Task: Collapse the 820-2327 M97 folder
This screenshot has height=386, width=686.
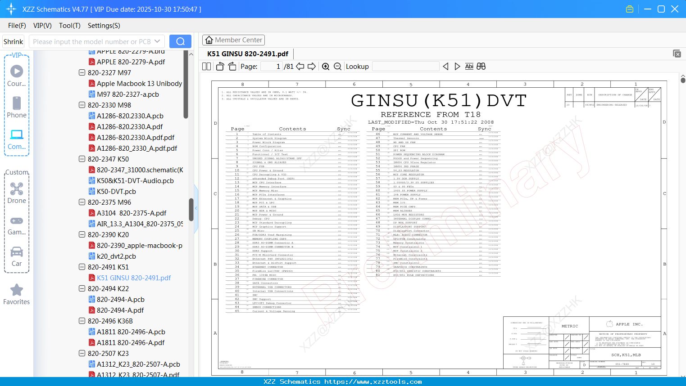Action: 82,73
